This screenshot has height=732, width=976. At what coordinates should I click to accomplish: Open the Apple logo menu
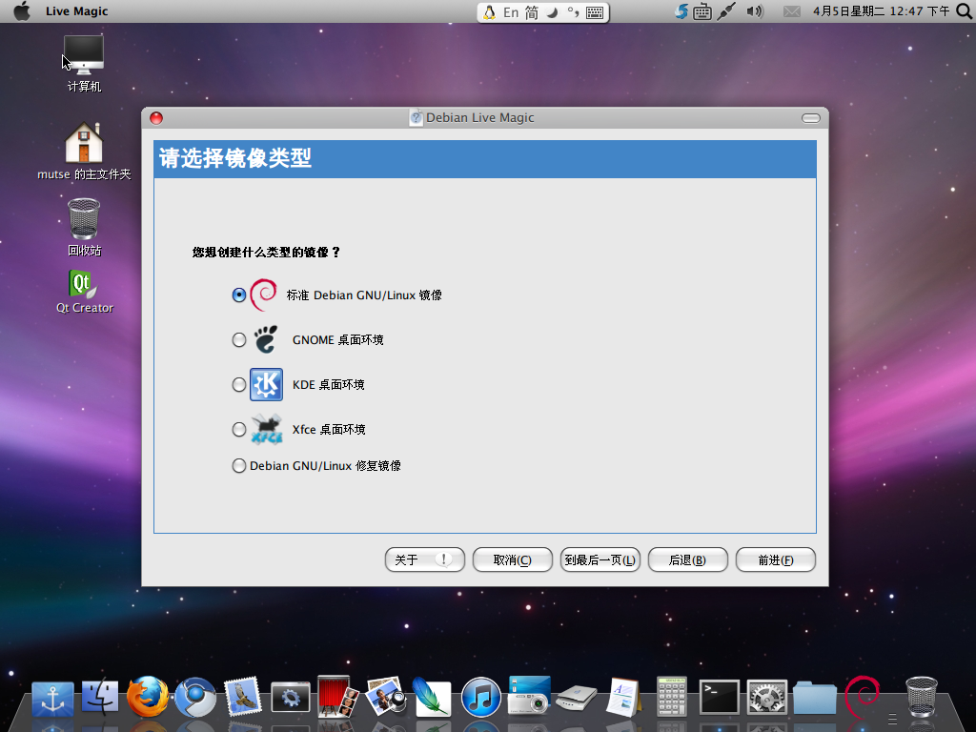(22, 11)
